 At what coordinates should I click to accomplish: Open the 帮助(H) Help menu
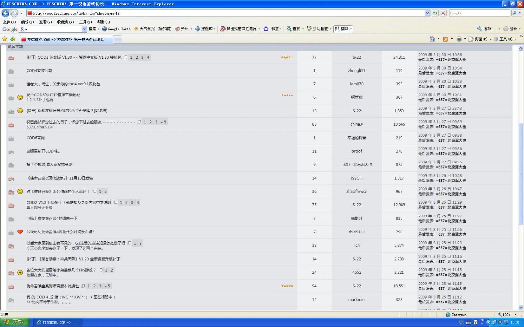[103, 22]
